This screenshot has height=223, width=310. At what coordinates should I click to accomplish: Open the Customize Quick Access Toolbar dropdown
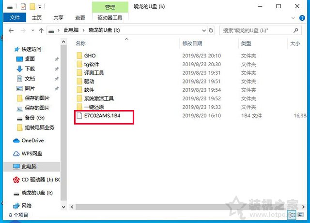click(40, 7)
